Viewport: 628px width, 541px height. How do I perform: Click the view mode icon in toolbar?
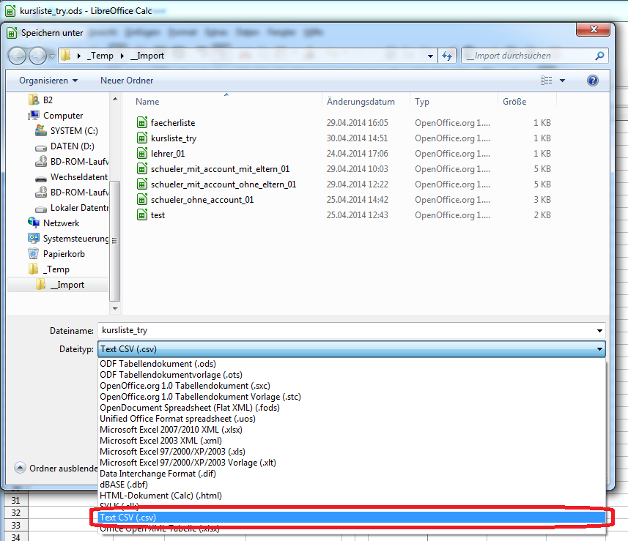[x=547, y=81]
